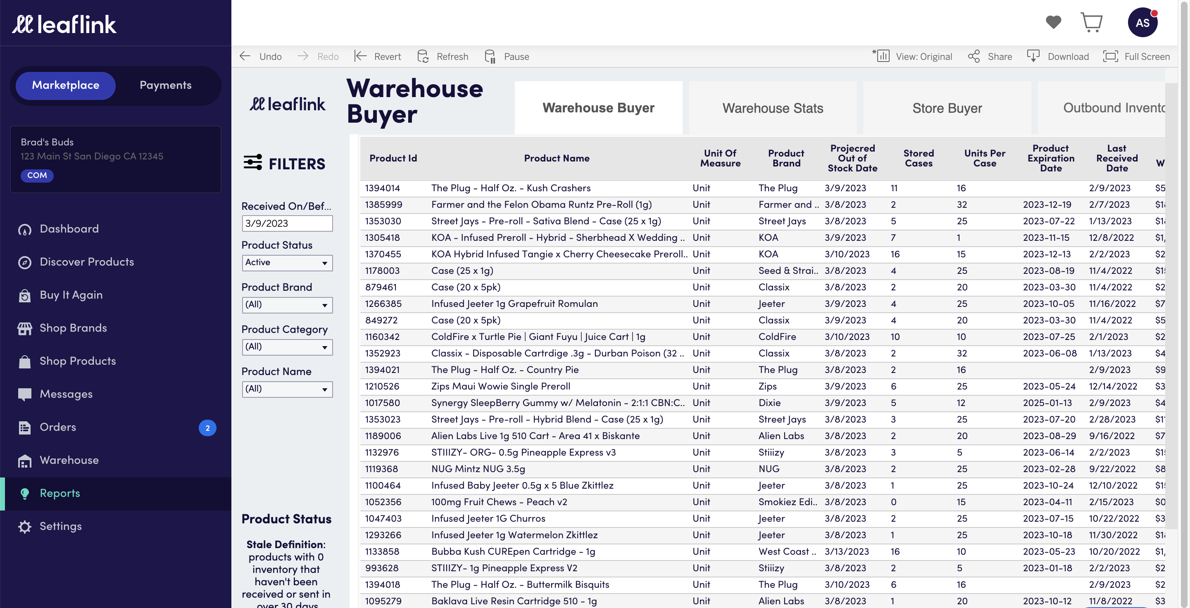Screen dimensions: 1190x608
Task: Open the Product Name filter dropdown
Action: (x=287, y=389)
